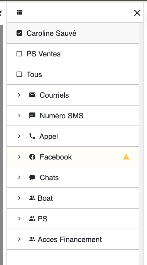Check the PS Ventes checkbox
The height and width of the screenshot is (265, 147).
(19, 54)
